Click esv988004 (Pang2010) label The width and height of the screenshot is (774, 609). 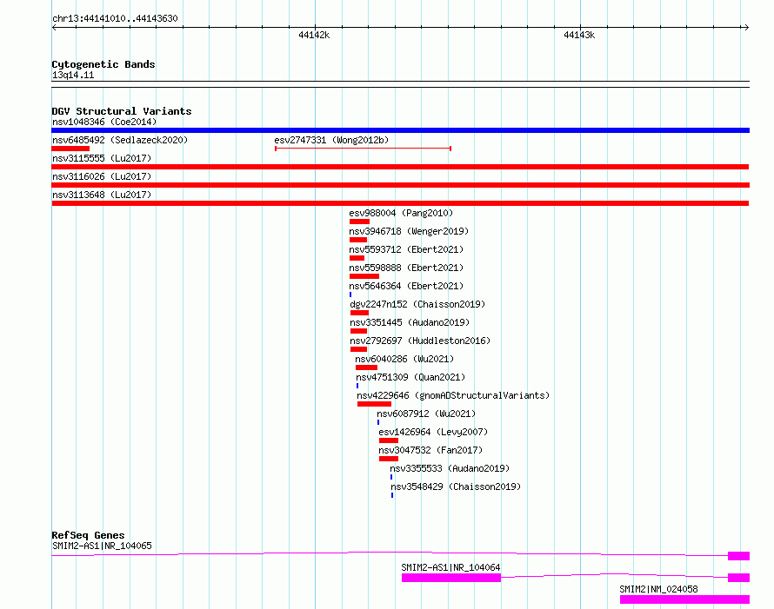pos(401,213)
